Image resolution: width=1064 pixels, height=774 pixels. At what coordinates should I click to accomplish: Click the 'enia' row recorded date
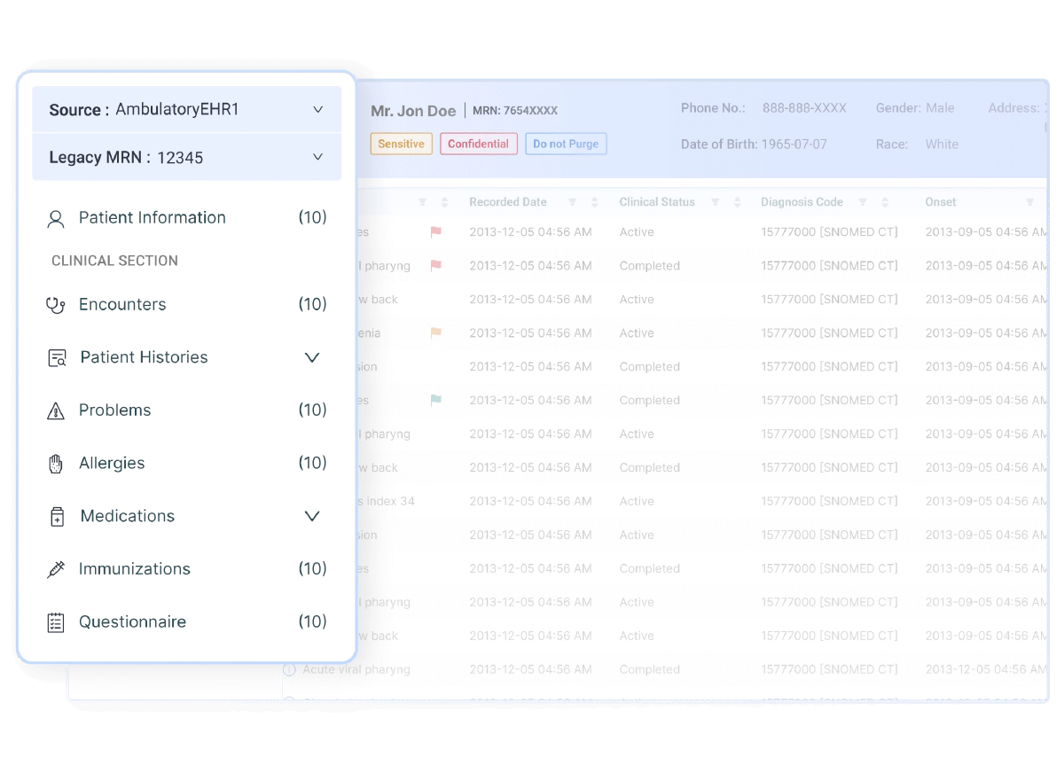point(530,333)
